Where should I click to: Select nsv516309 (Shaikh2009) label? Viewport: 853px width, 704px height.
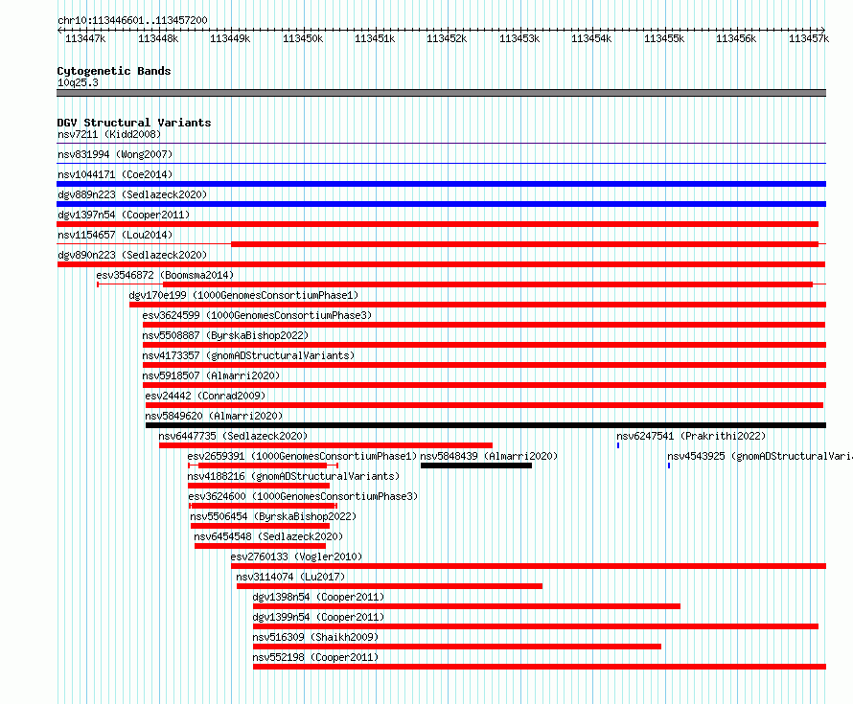pyautogui.click(x=315, y=637)
